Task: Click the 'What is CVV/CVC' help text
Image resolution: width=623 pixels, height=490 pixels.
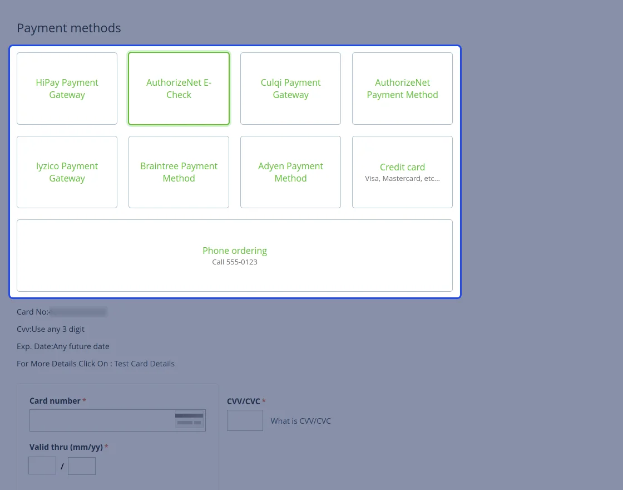Action: click(x=300, y=421)
